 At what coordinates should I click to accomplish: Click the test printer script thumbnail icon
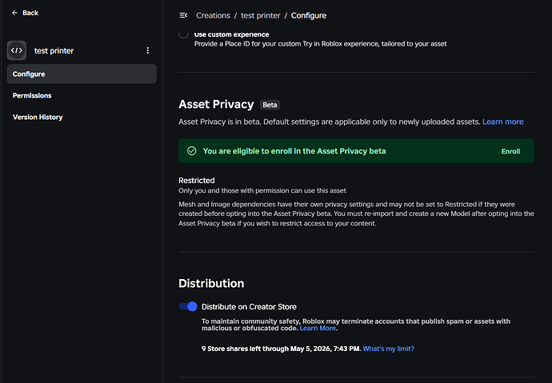[17, 50]
